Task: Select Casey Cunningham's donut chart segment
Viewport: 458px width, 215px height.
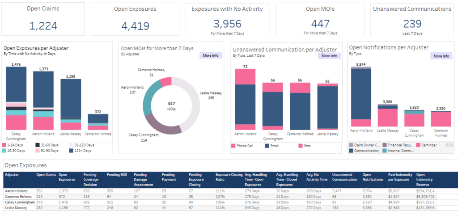Action: pos(161,126)
